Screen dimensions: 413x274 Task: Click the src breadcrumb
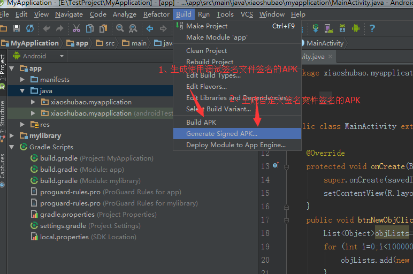click(x=105, y=43)
